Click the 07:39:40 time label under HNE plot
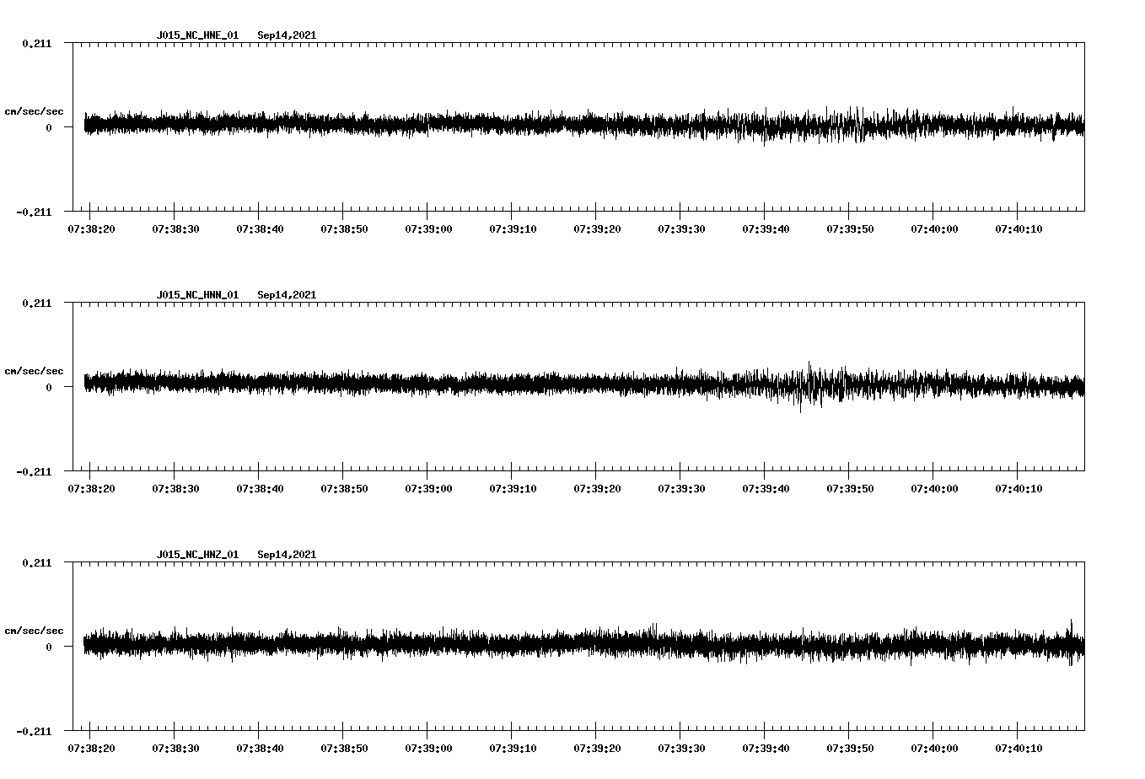 tap(766, 229)
